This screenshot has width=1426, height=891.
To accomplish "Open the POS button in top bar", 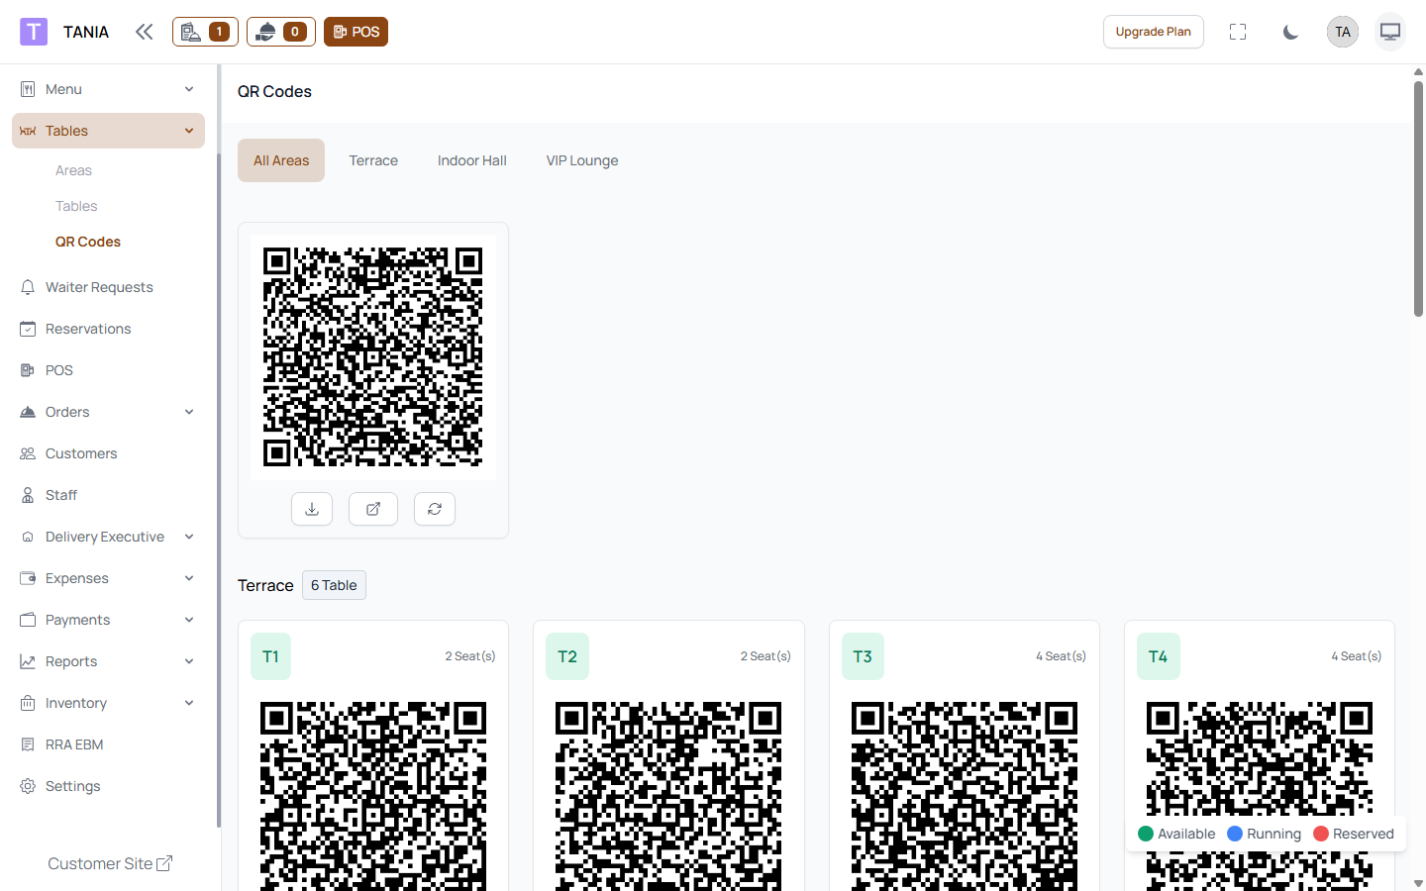I will (356, 32).
